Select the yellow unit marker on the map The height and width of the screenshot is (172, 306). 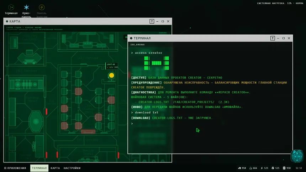point(111,75)
